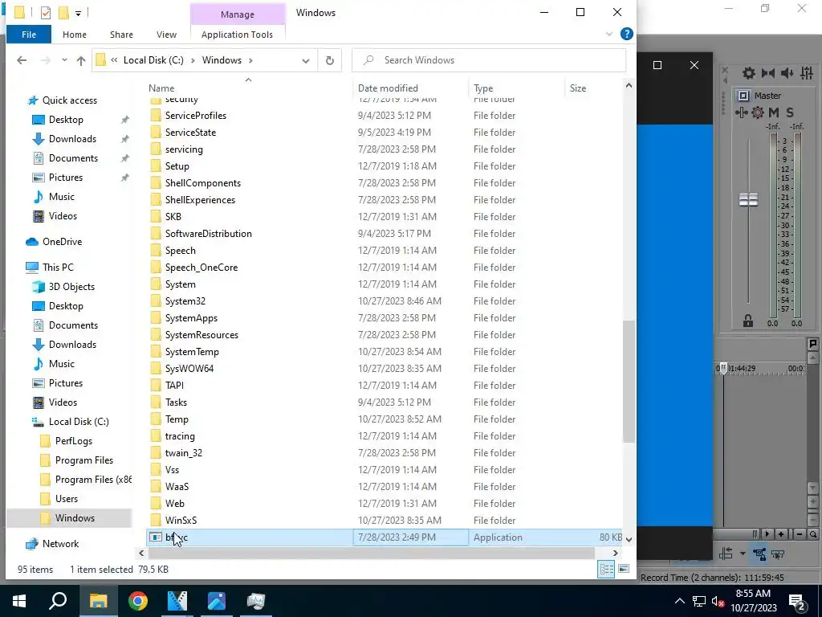Image resolution: width=822 pixels, height=617 pixels.
Task: Click Local Disk (C:) in address bar
Action: pyautogui.click(x=153, y=60)
